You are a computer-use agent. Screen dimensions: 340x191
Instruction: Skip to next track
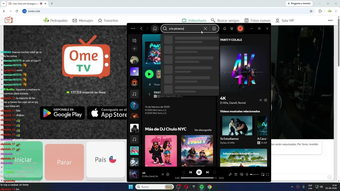pyautogui.click(x=207, y=172)
